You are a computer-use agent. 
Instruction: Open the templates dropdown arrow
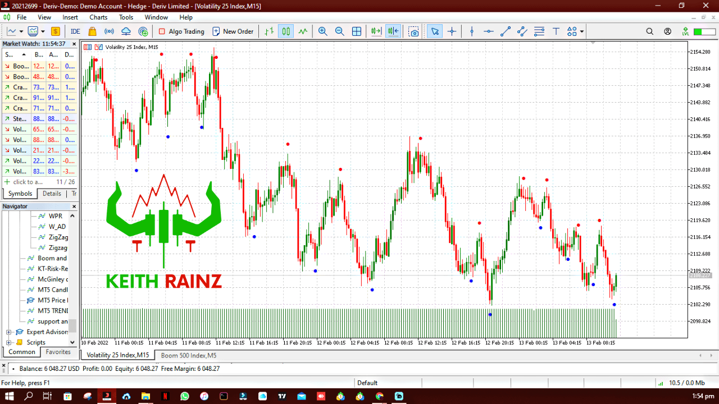coord(43,31)
